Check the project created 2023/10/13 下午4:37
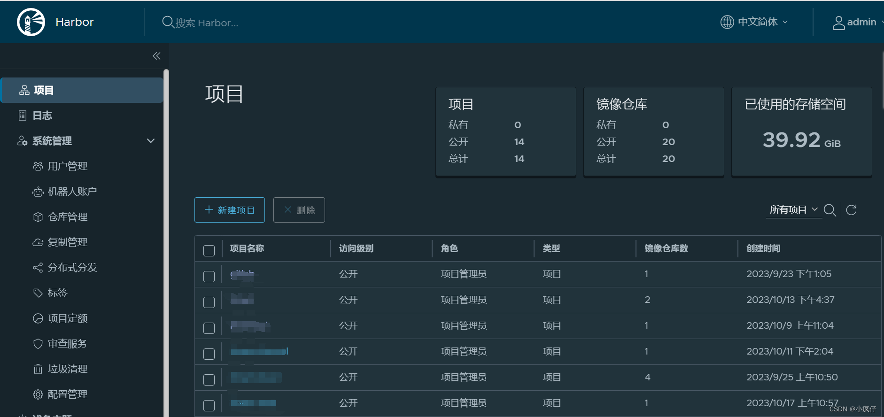 point(209,302)
